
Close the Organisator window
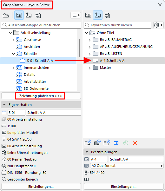(x=160, y=5)
